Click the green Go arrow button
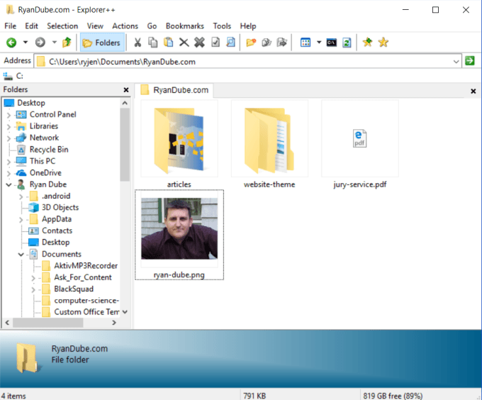The width and height of the screenshot is (482, 400). (470, 61)
